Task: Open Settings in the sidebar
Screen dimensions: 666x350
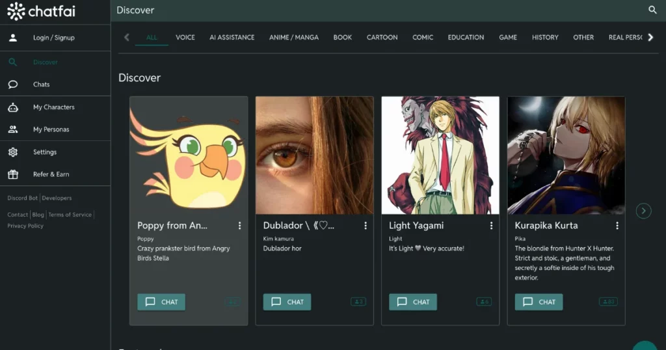Action: 55,152
